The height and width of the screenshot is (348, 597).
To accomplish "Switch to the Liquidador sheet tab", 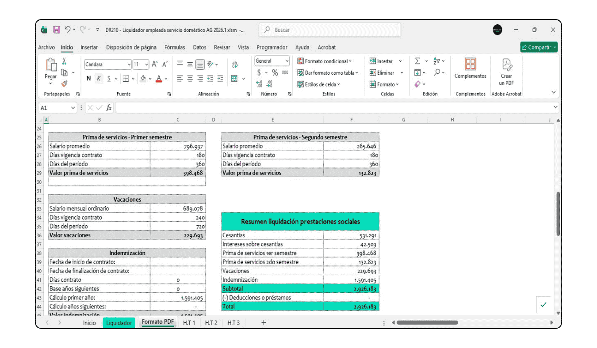I will [x=119, y=323].
